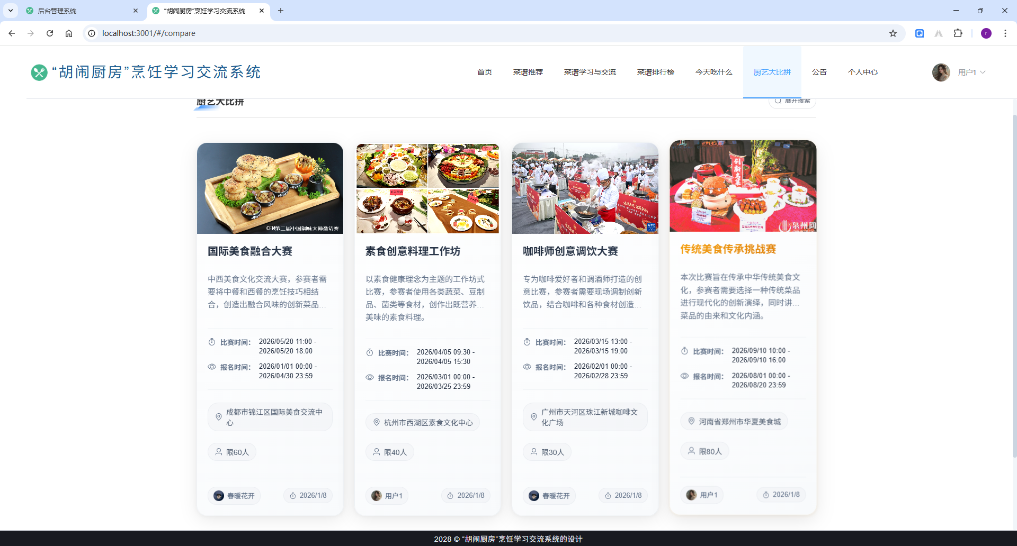Go to 个人中心 in the navigation
This screenshot has width=1017, height=546.
(x=863, y=72)
